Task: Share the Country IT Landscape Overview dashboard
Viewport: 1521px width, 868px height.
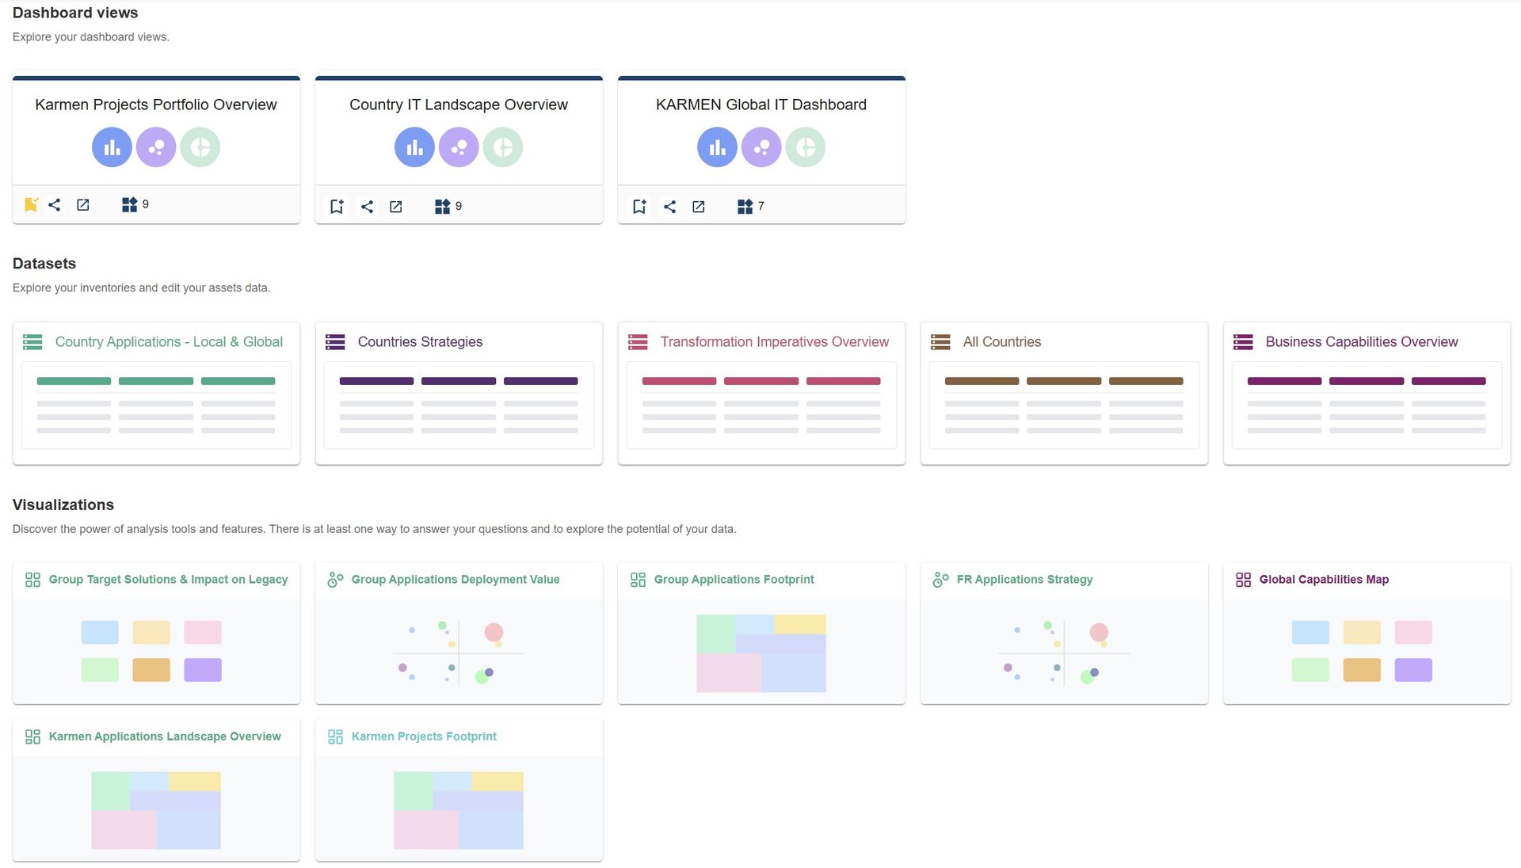Action: coord(367,207)
